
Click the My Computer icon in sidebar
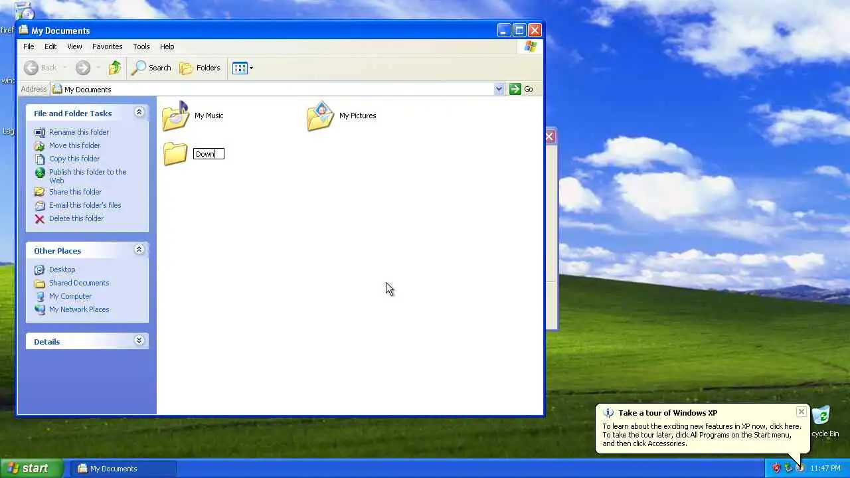tap(40, 296)
